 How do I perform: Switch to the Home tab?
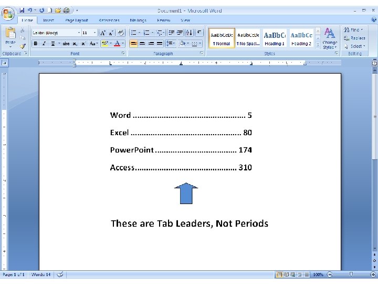(x=27, y=21)
